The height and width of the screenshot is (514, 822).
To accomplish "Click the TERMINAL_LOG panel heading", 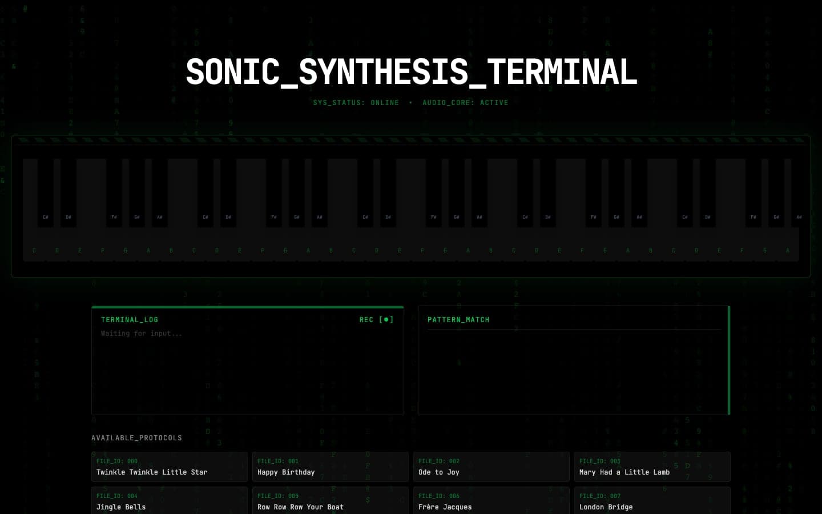I will (130, 320).
